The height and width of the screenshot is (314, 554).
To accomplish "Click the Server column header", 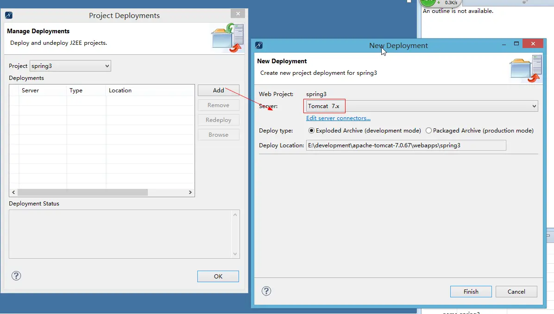I will [x=43, y=91].
